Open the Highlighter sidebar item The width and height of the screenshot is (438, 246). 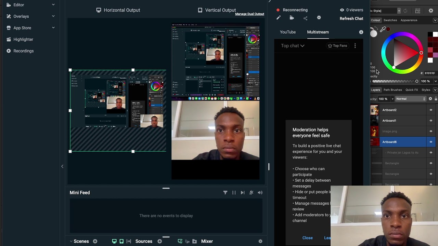[x=23, y=39]
